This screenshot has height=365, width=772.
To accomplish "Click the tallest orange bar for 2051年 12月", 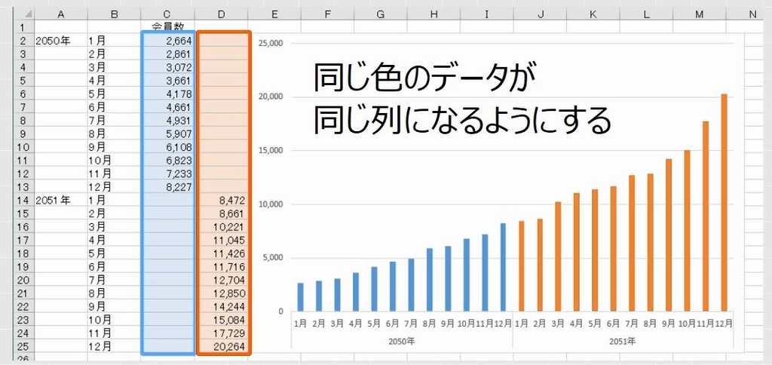I will [x=724, y=202].
